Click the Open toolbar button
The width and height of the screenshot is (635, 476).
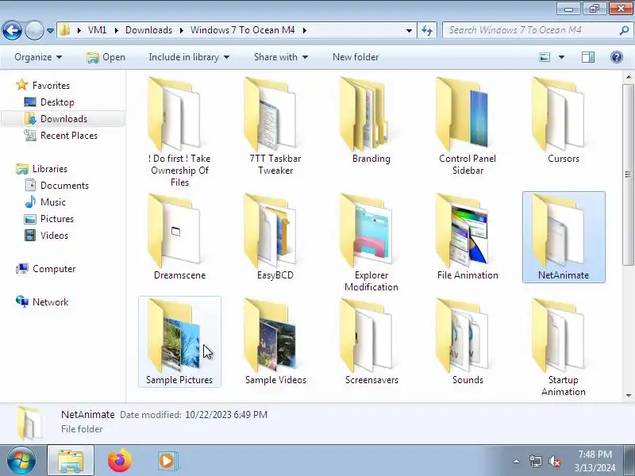[x=106, y=57]
